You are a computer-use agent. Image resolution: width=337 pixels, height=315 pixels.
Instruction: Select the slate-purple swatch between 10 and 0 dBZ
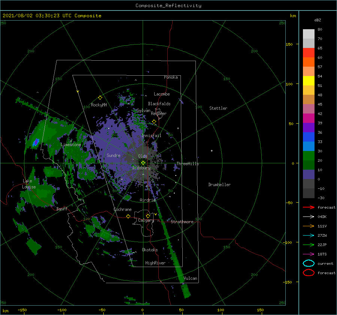point(309,175)
